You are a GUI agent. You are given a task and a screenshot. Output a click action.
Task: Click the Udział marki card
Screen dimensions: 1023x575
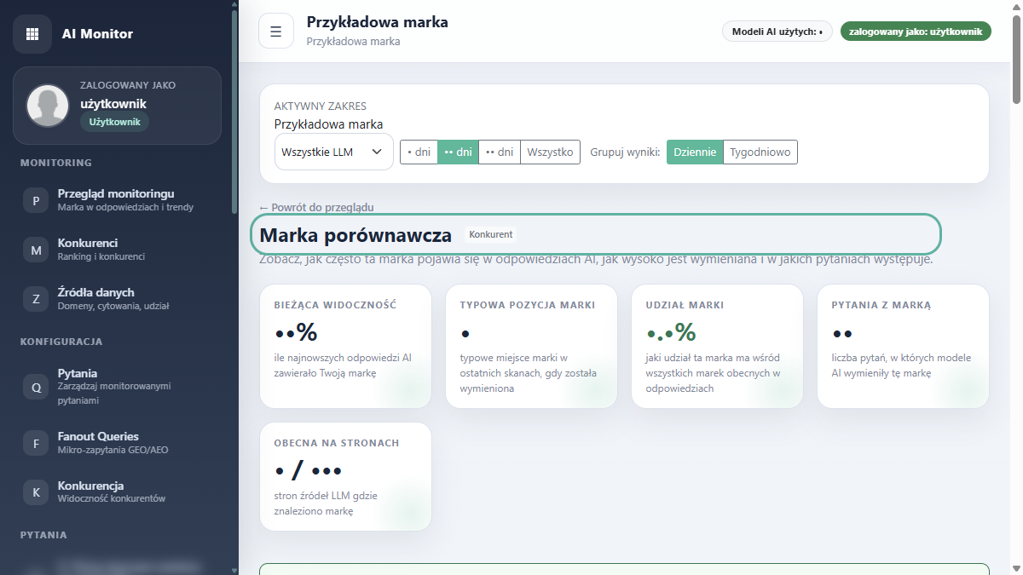coord(717,346)
